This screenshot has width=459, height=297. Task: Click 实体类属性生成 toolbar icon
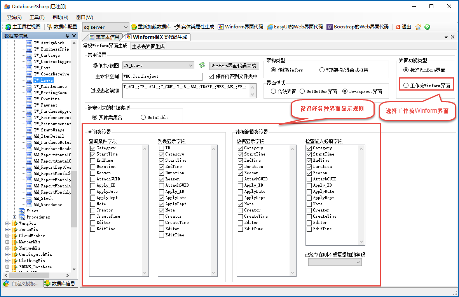pos(177,27)
